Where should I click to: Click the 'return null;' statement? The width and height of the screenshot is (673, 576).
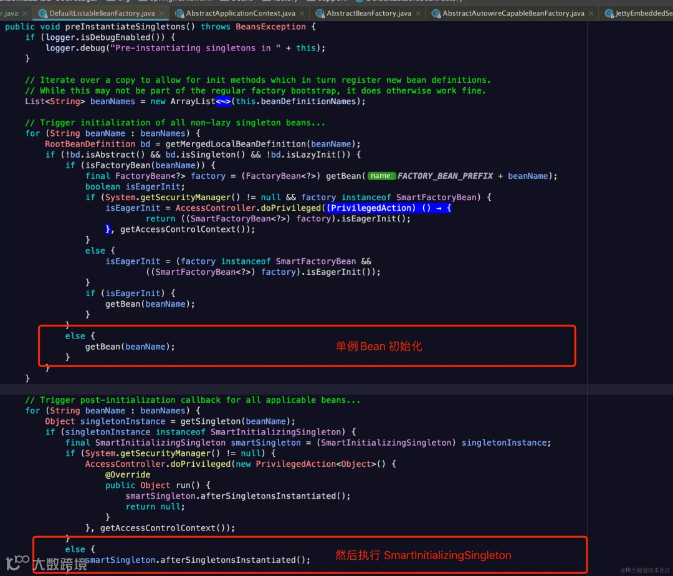click(155, 507)
